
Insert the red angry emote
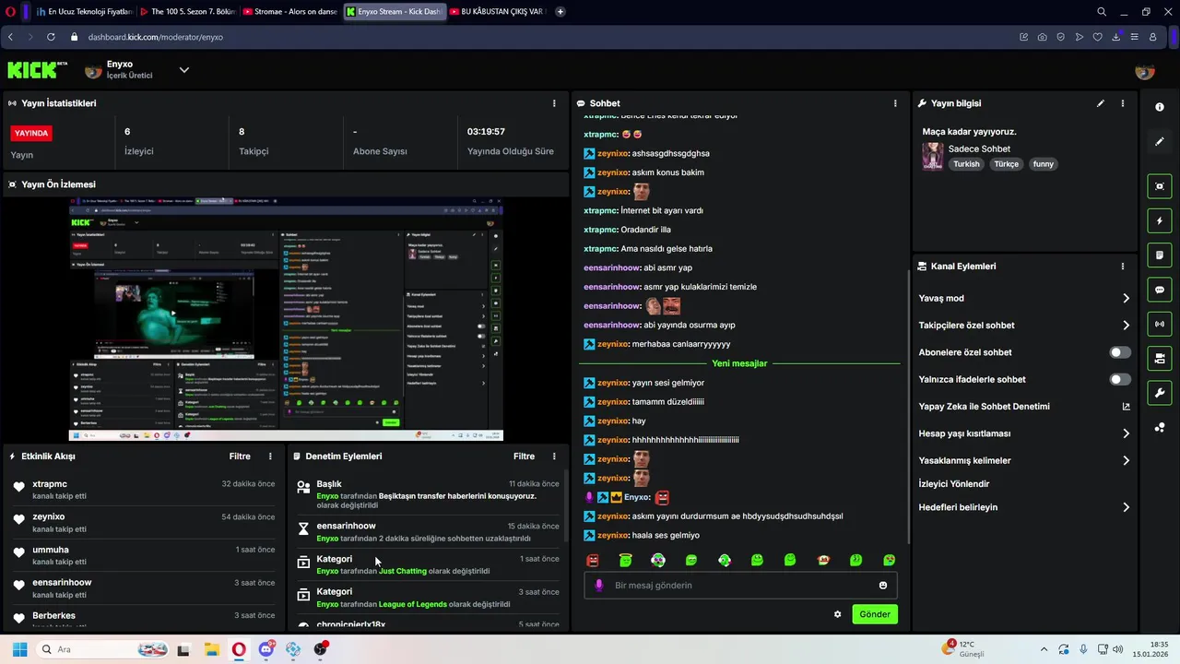(x=592, y=560)
